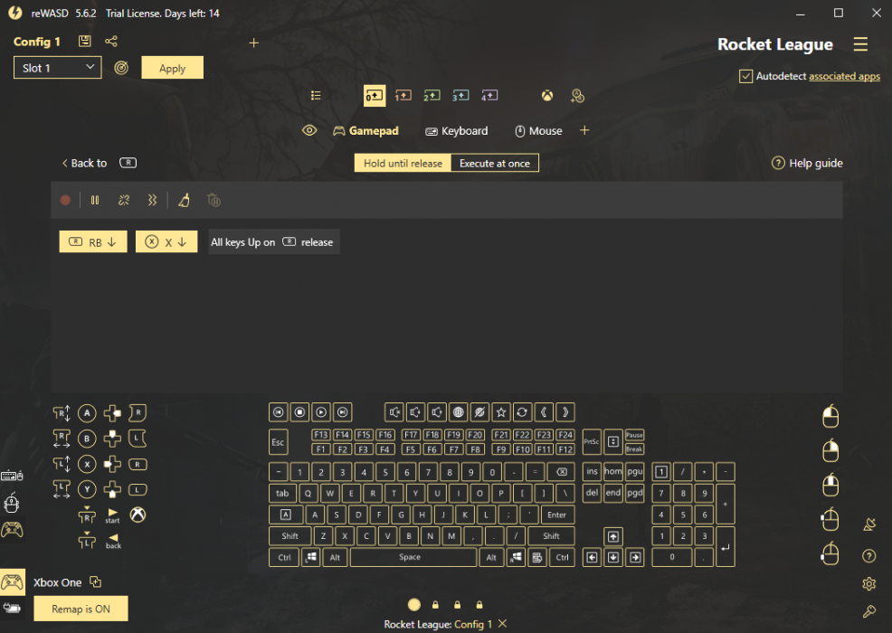This screenshot has height=633, width=892.
Task: Open the help question mark icon
Action: [x=869, y=555]
